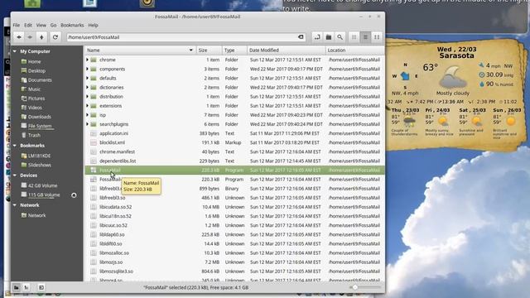This screenshot has width=530, height=298.
Task: Open the 115 GB Volume device
Action: [44, 195]
